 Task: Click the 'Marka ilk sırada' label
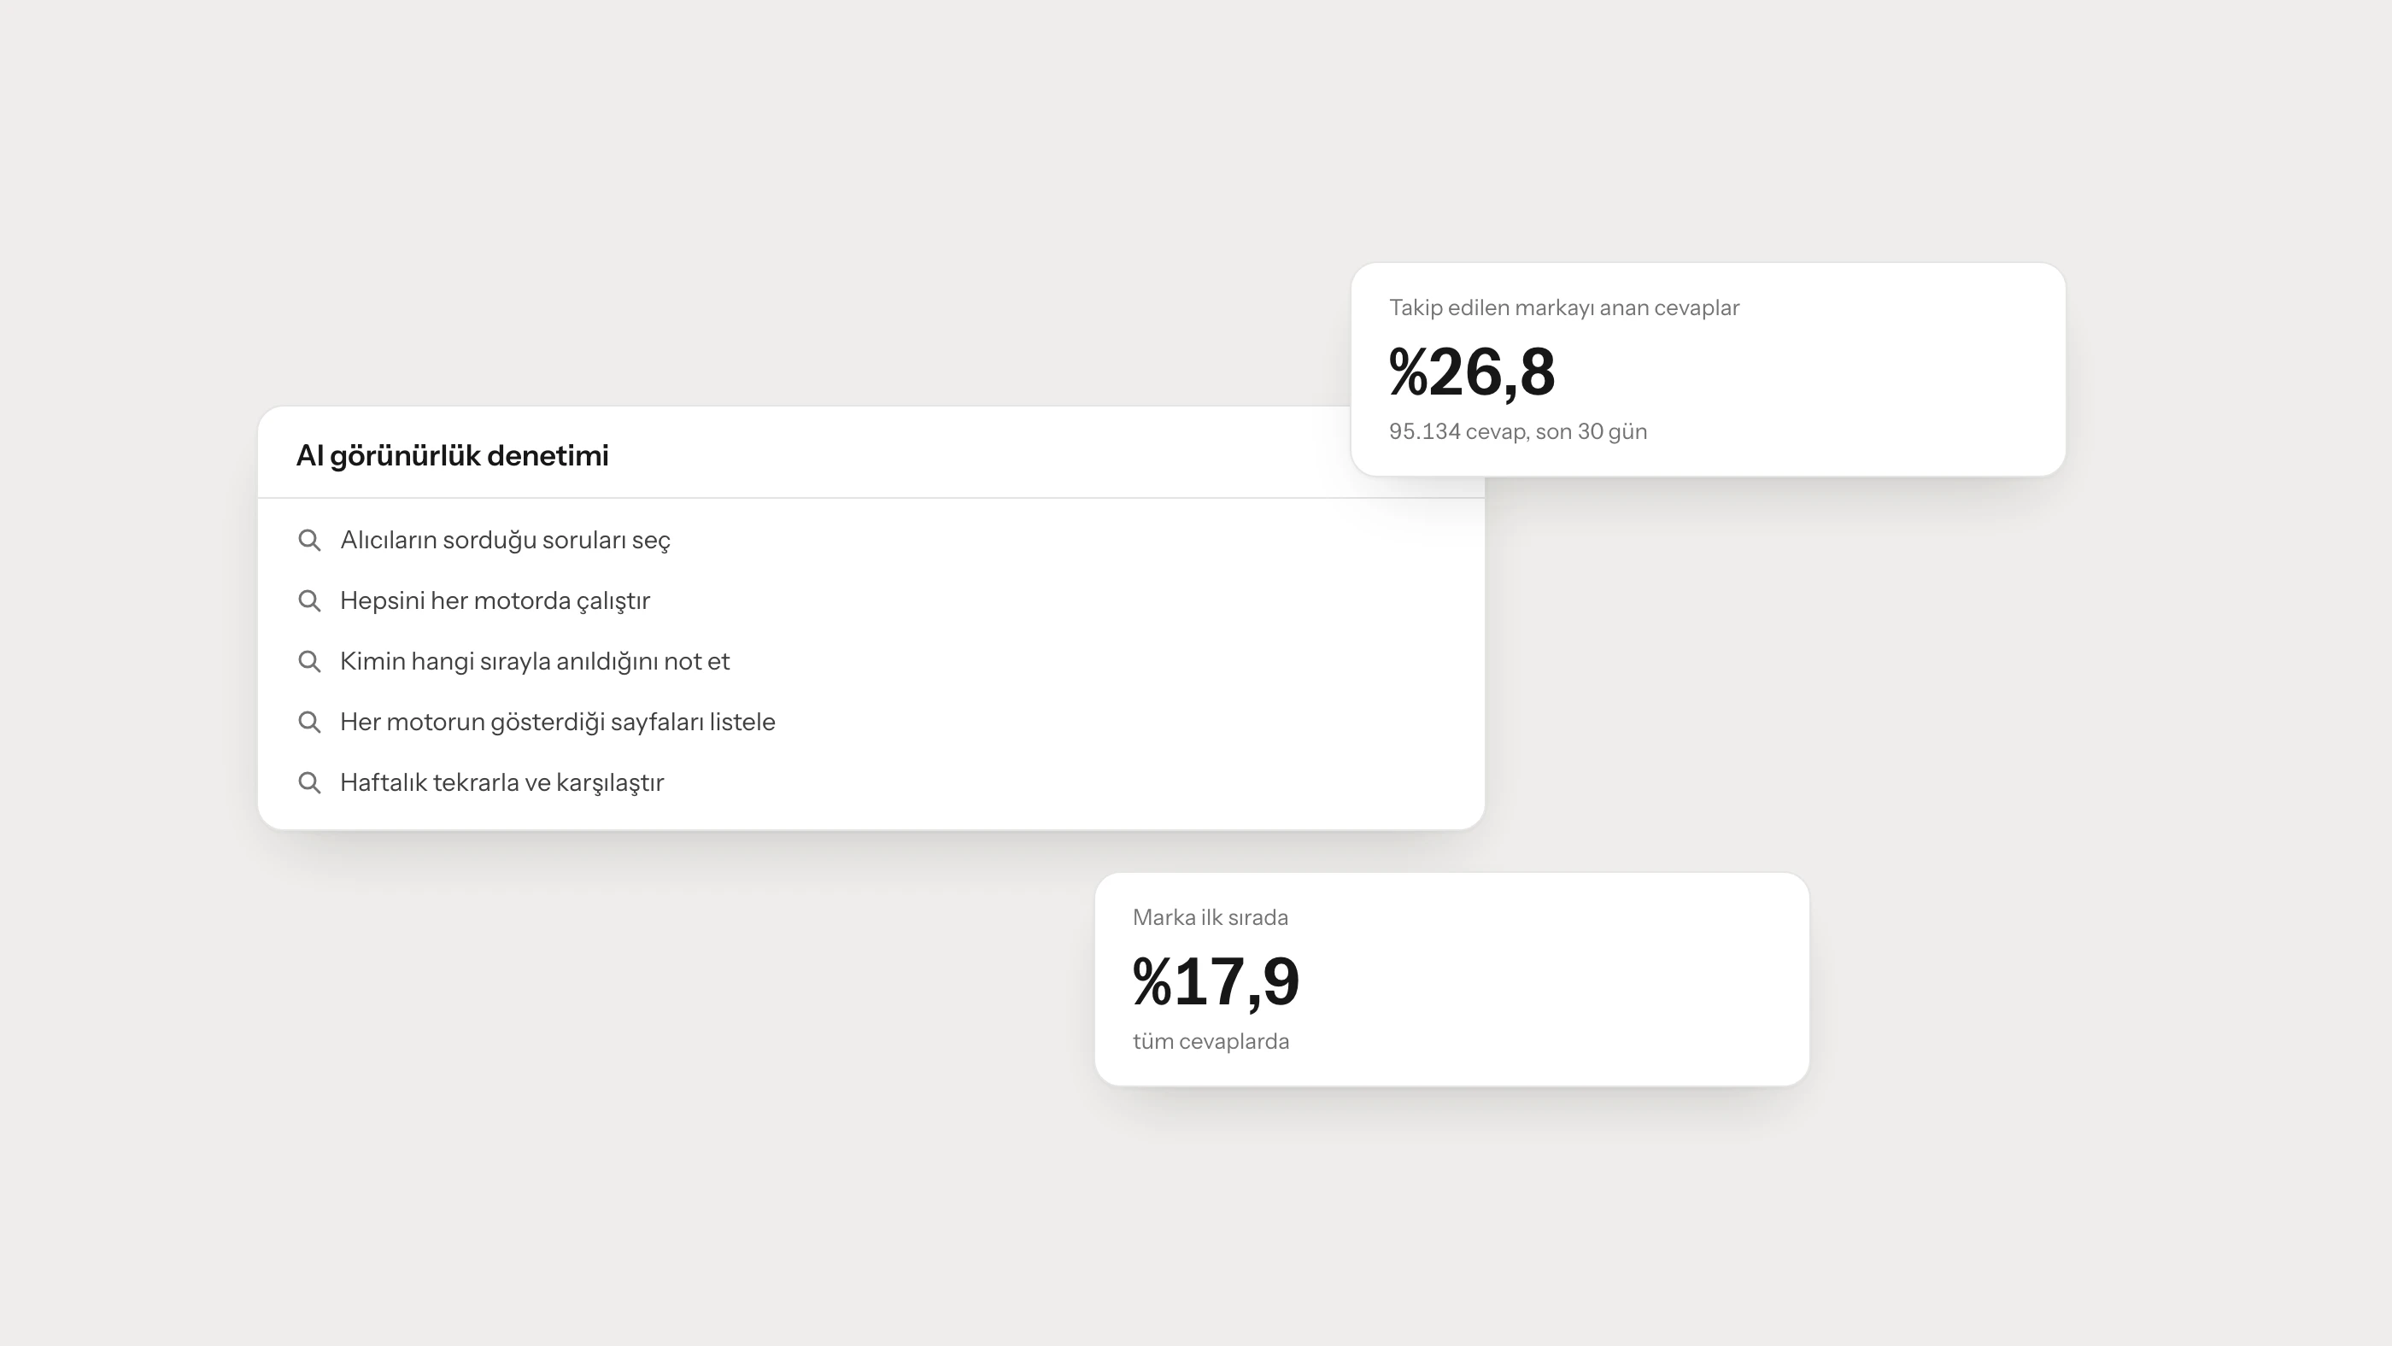[1210, 918]
